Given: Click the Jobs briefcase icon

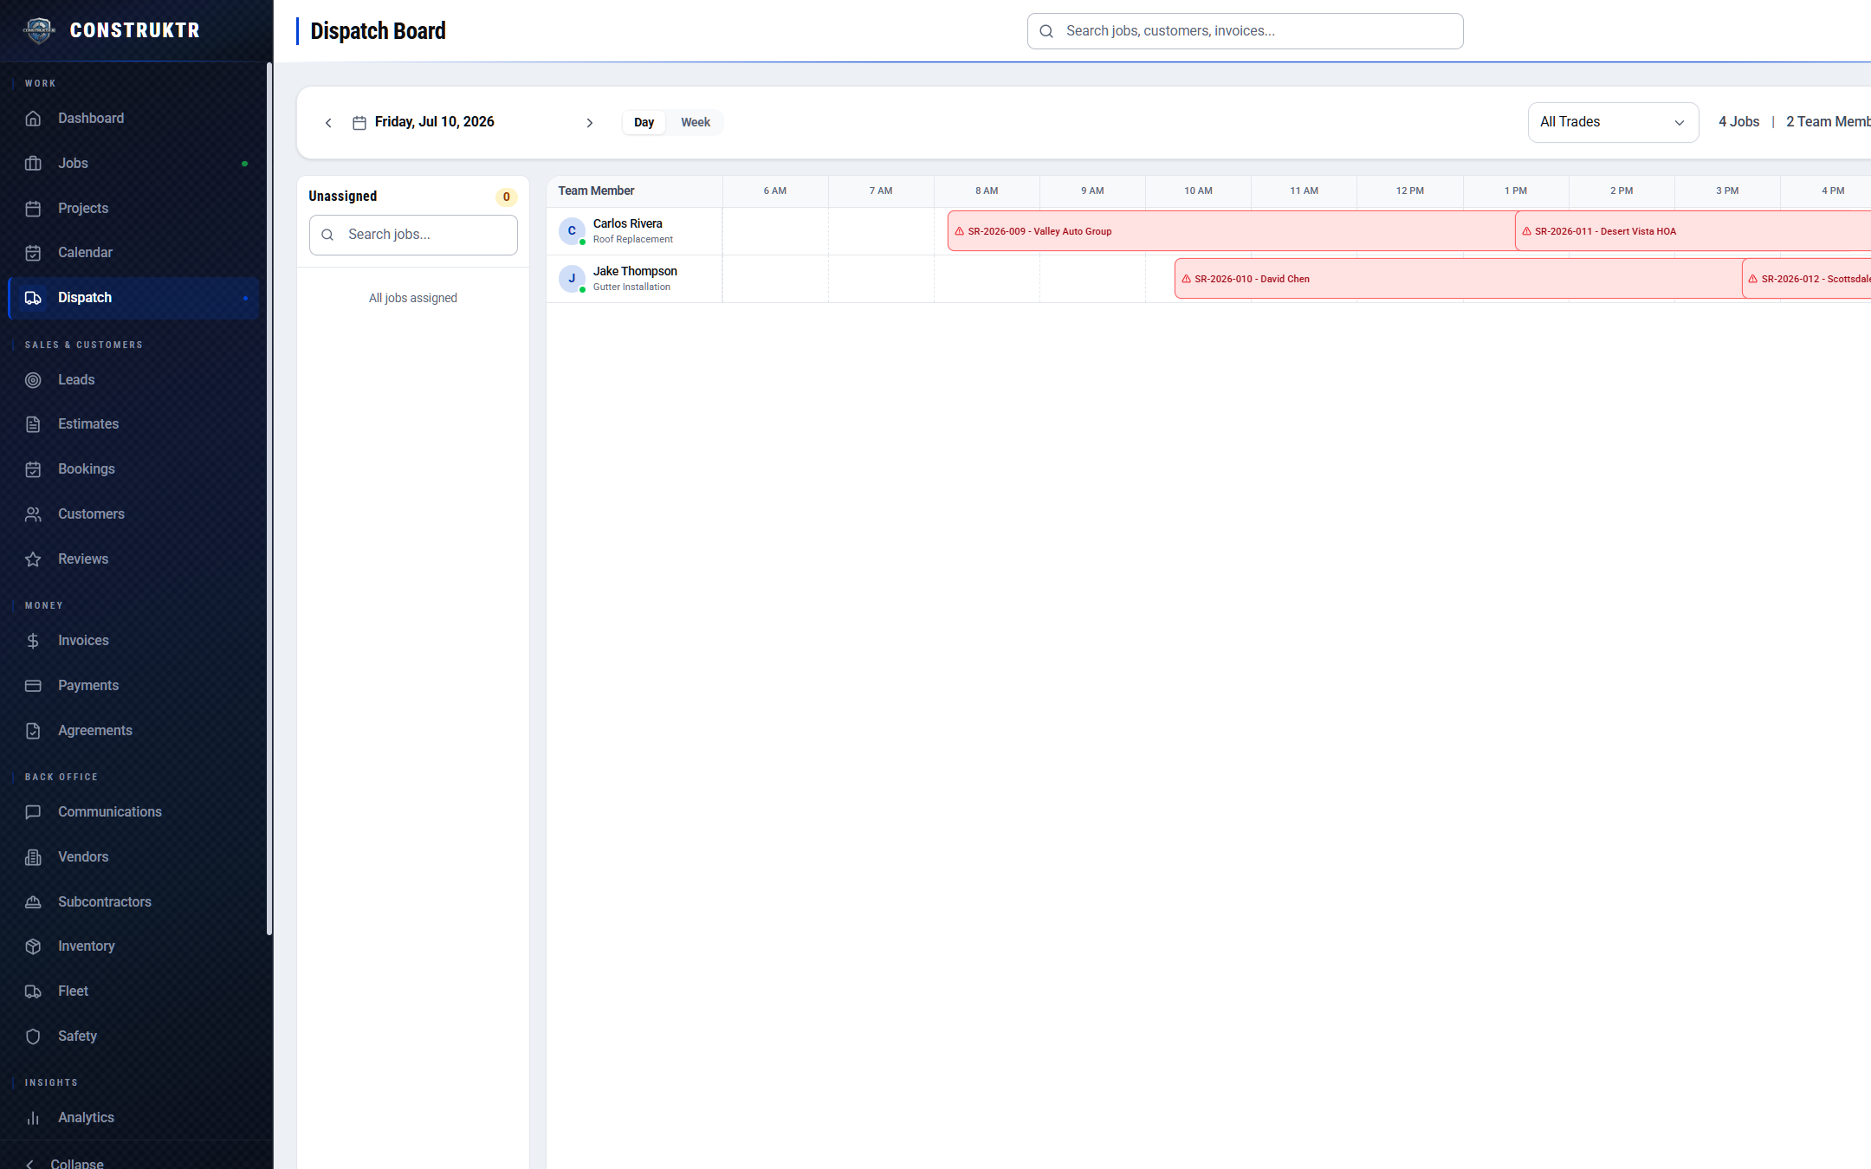Looking at the screenshot, I should tap(33, 164).
